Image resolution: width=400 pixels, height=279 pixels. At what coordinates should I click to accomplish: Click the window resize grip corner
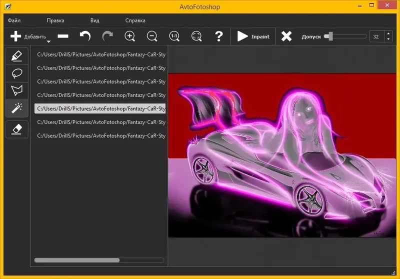[x=393, y=273]
